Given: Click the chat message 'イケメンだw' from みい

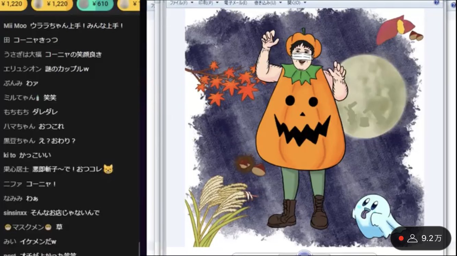Looking at the screenshot, I should [x=38, y=242].
